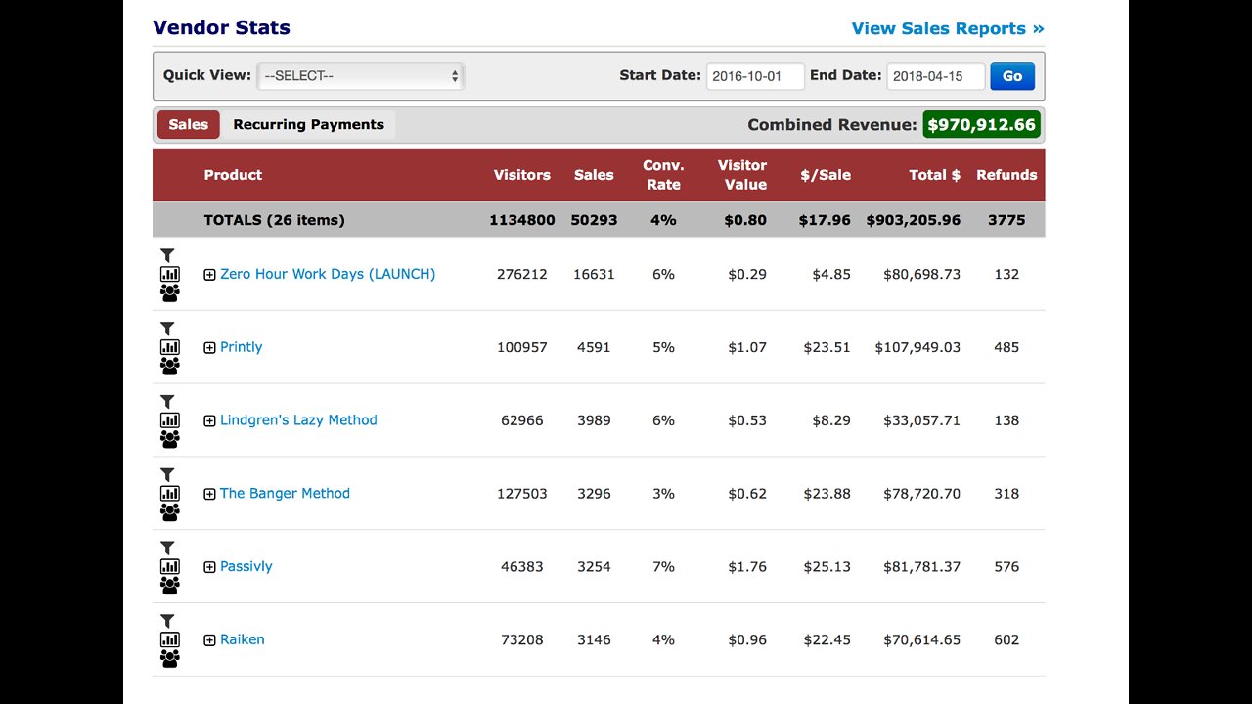Screen dimensions: 1252x704
Task: Expand Lindgren's Lazy Method plus box
Action: [209, 421]
